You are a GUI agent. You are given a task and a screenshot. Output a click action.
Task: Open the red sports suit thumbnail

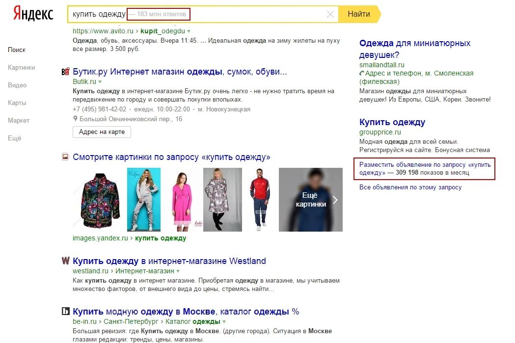[x=260, y=200]
